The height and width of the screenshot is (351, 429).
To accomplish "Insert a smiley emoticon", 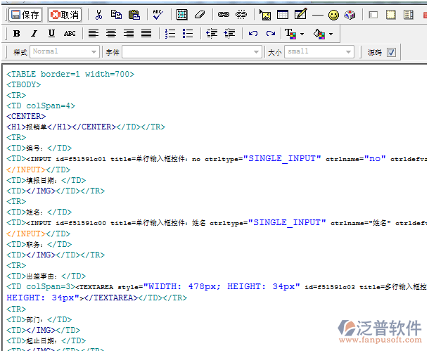I will pyautogui.click(x=333, y=15).
